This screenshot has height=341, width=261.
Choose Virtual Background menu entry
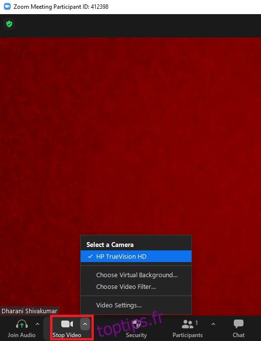pos(137,275)
